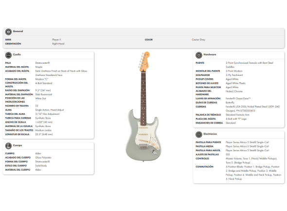Click the 'Single Action, Head Adjust' value
The width and height of the screenshot is (287, 211).
tap(50, 110)
